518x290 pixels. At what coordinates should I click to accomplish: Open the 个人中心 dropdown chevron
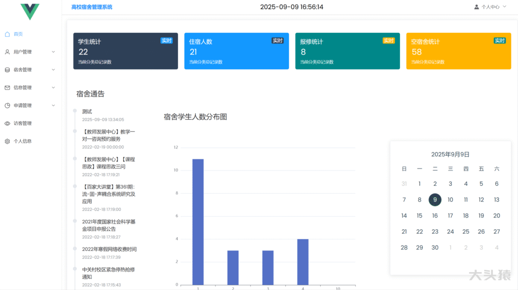click(x=504, y=7)
